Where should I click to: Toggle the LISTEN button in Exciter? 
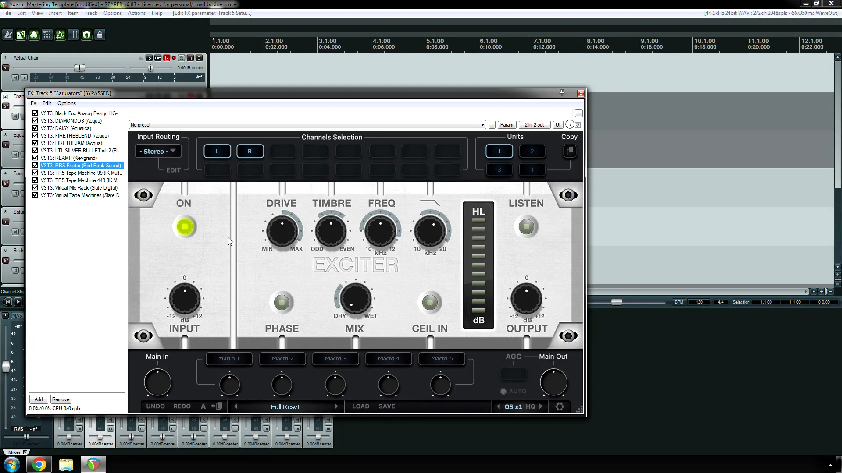[x=526, y=227]
